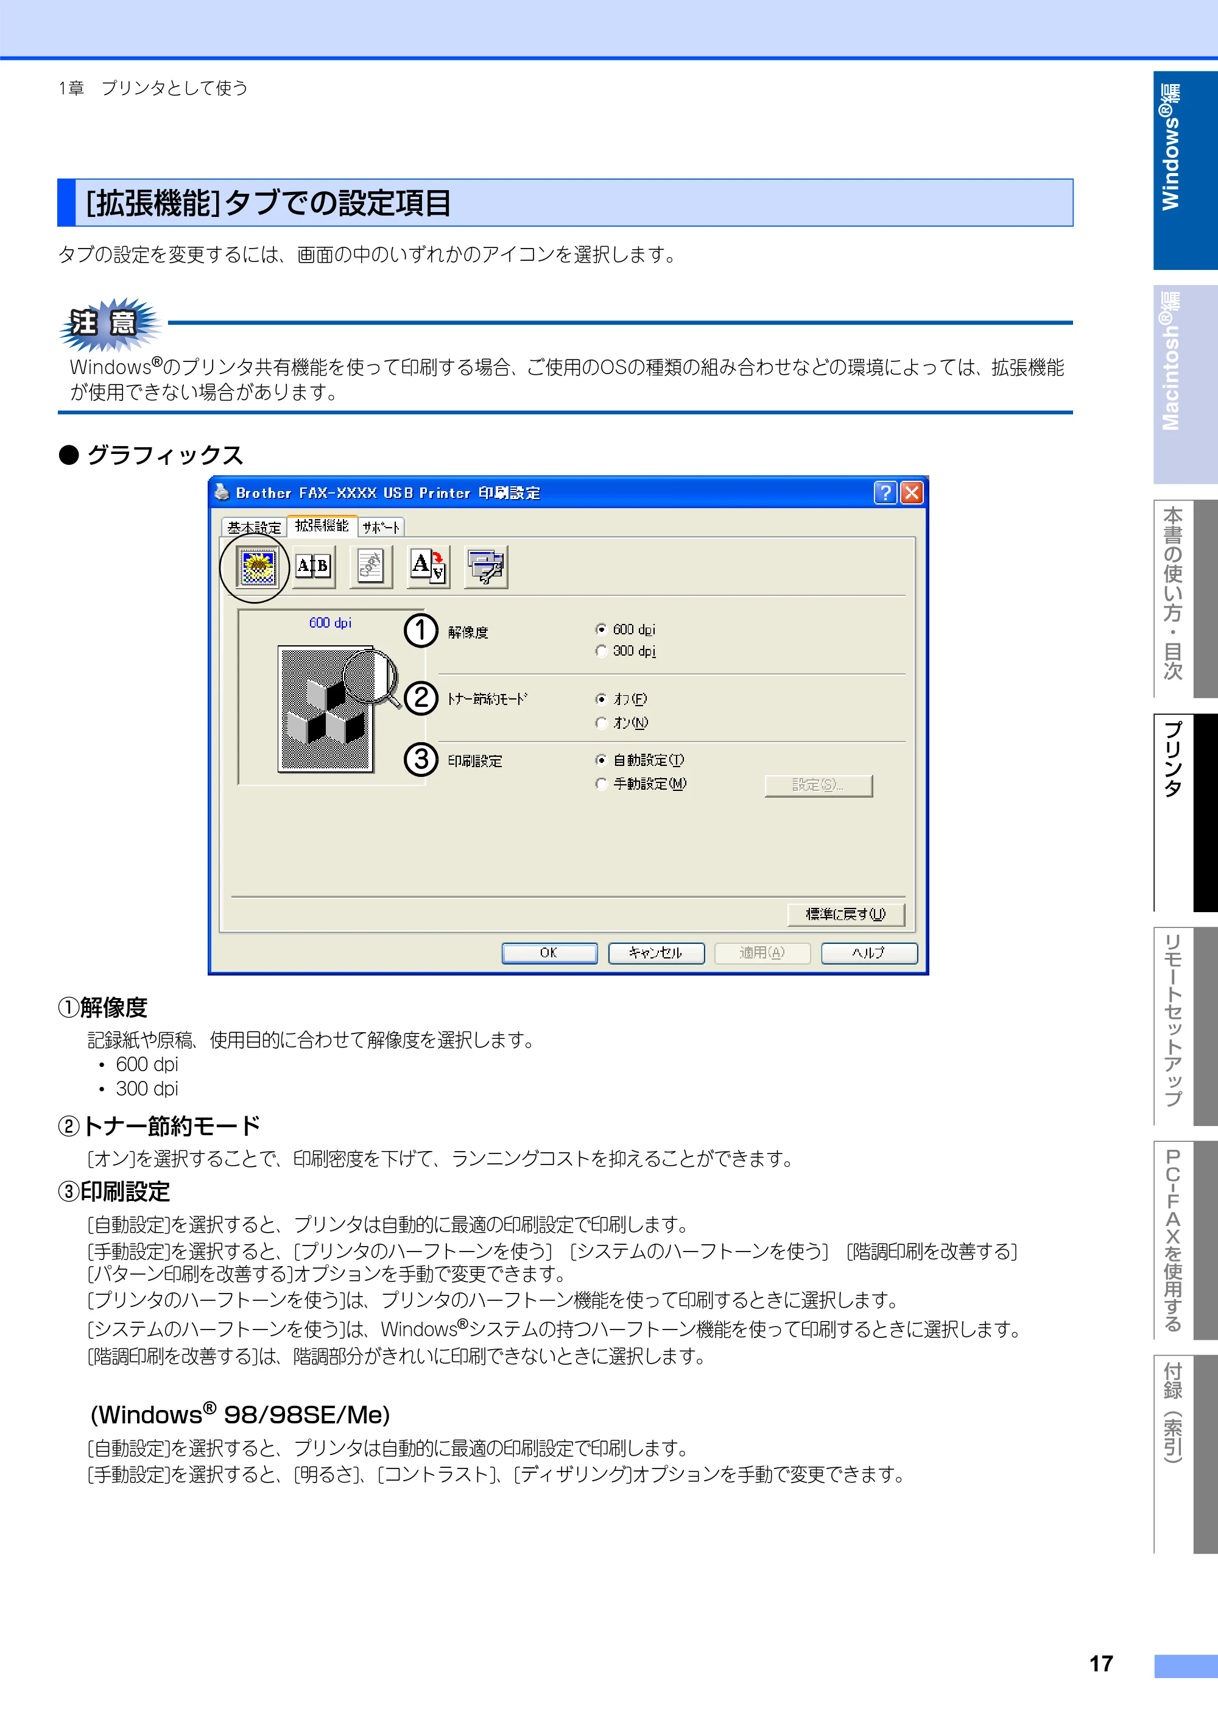Click the ヘルプ button

click(869, 952)
